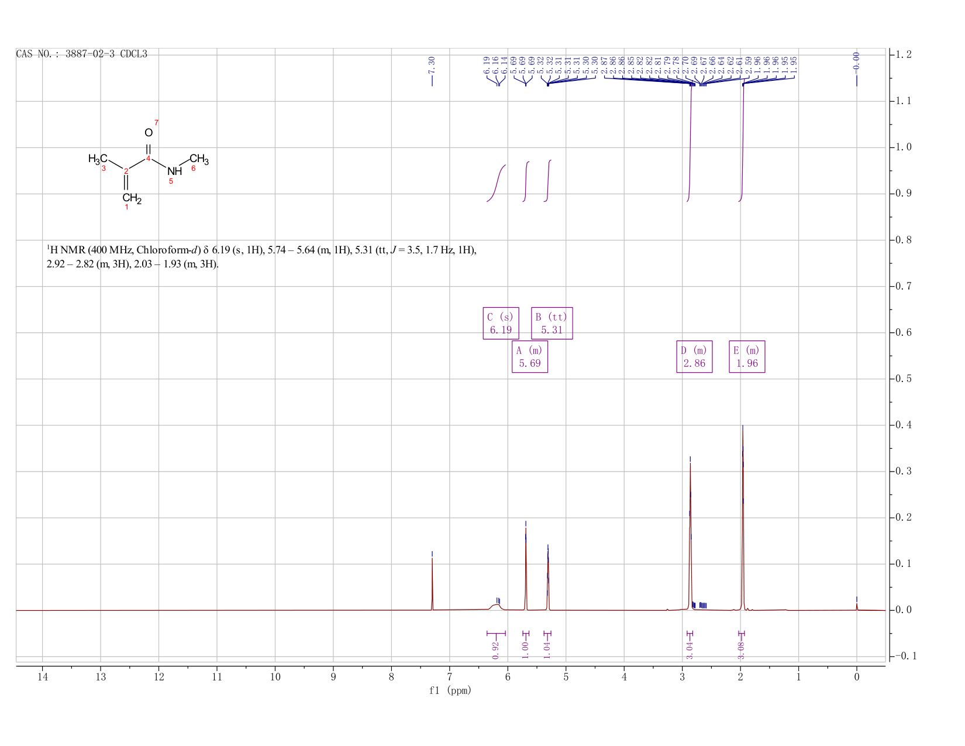The height and width of the screenshot is (746, 965).
Task: Click the x-axis tick label 4
Action: tap(624, 677)
